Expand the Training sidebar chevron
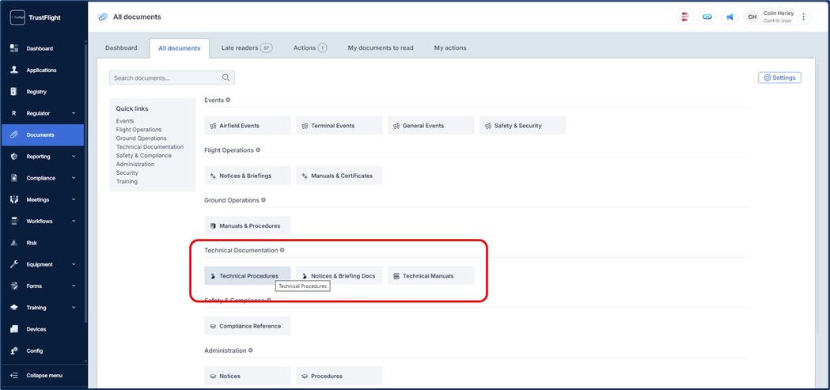 (x=74, y=308)
